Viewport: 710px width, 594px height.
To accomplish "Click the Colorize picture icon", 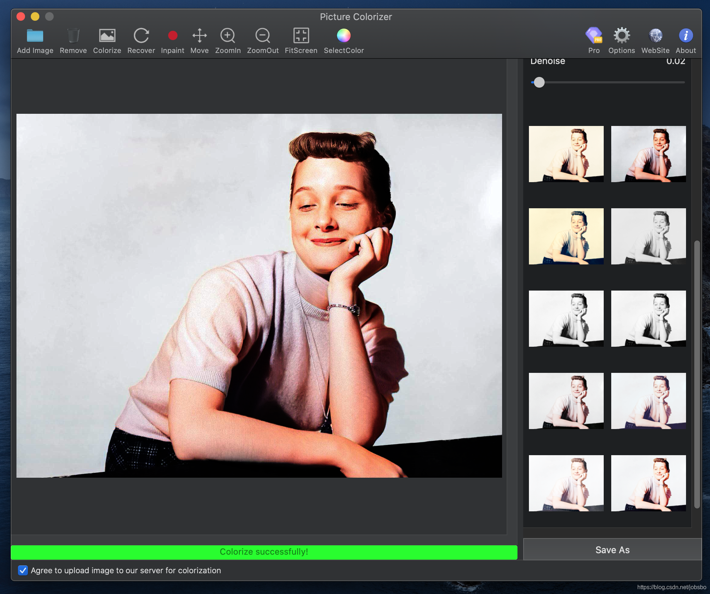I will tap(107, 36).
